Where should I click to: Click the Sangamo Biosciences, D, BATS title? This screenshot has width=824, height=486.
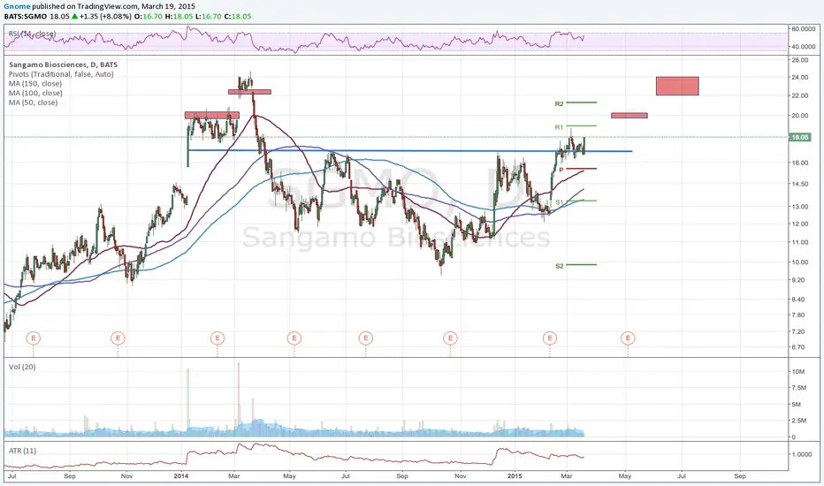click(63, 65)
